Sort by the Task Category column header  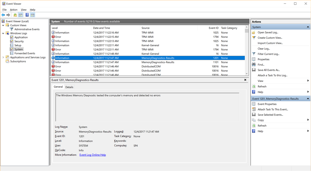[x=232, y=28]
